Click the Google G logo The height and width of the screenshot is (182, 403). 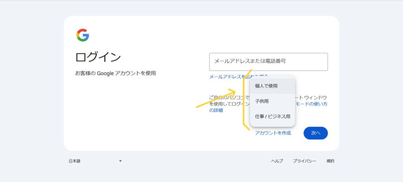(x=83, y=35)
